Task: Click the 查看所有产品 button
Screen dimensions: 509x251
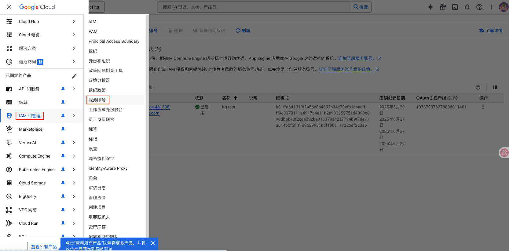Action: tap(44, 246)
